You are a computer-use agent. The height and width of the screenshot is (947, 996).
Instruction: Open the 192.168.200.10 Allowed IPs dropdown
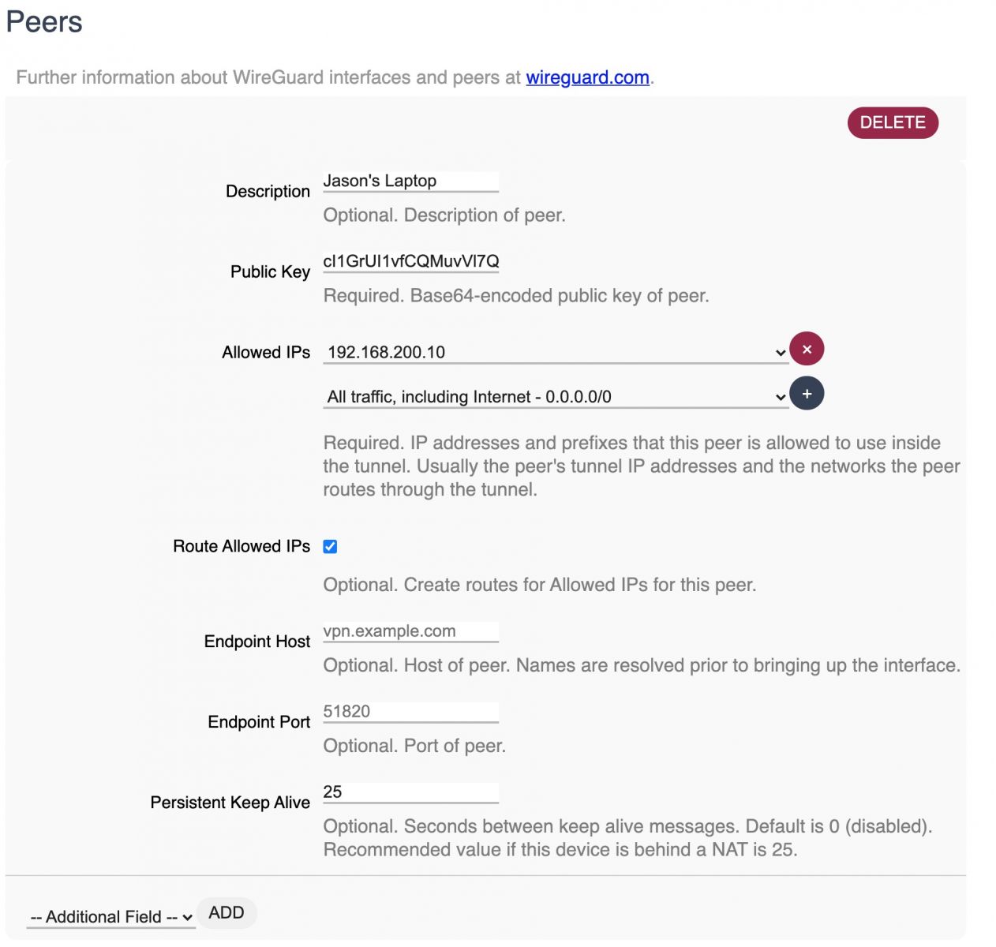tap(556, 353)
